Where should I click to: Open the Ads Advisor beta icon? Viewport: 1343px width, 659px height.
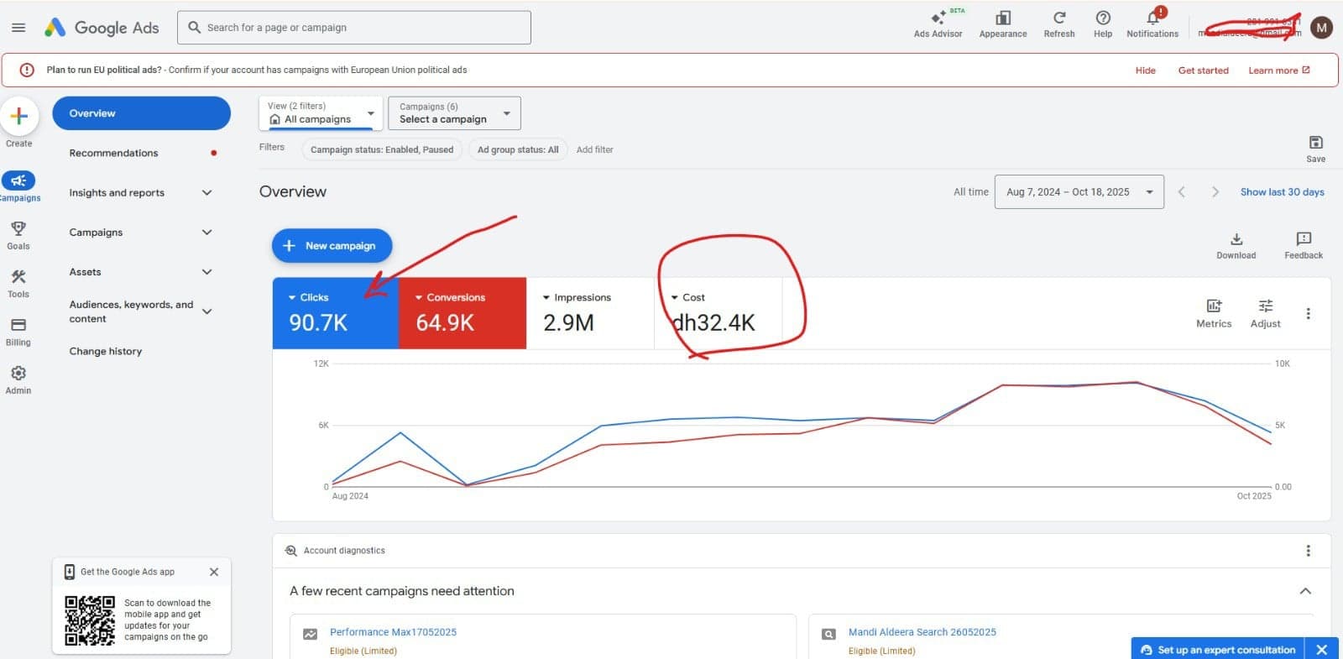click(x=938, y=19)
